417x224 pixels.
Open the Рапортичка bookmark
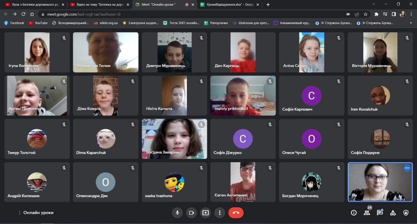215,23
